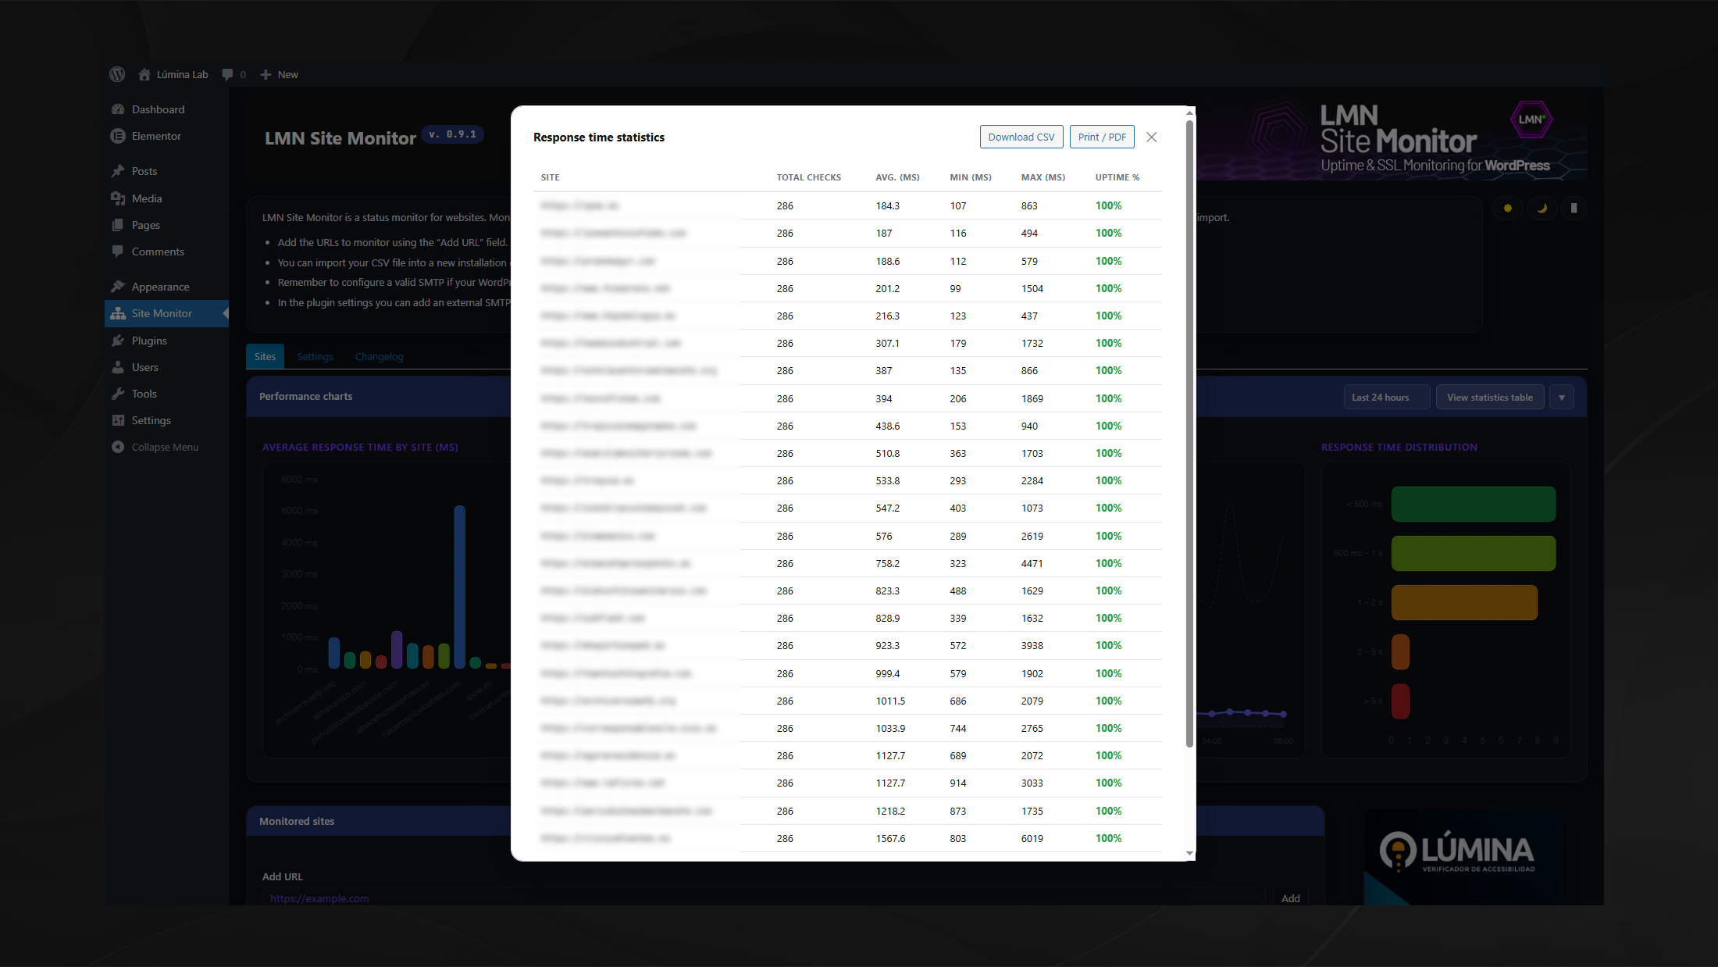
Task: Switch to light theme sun toggle
Action: pos(1507,208)
